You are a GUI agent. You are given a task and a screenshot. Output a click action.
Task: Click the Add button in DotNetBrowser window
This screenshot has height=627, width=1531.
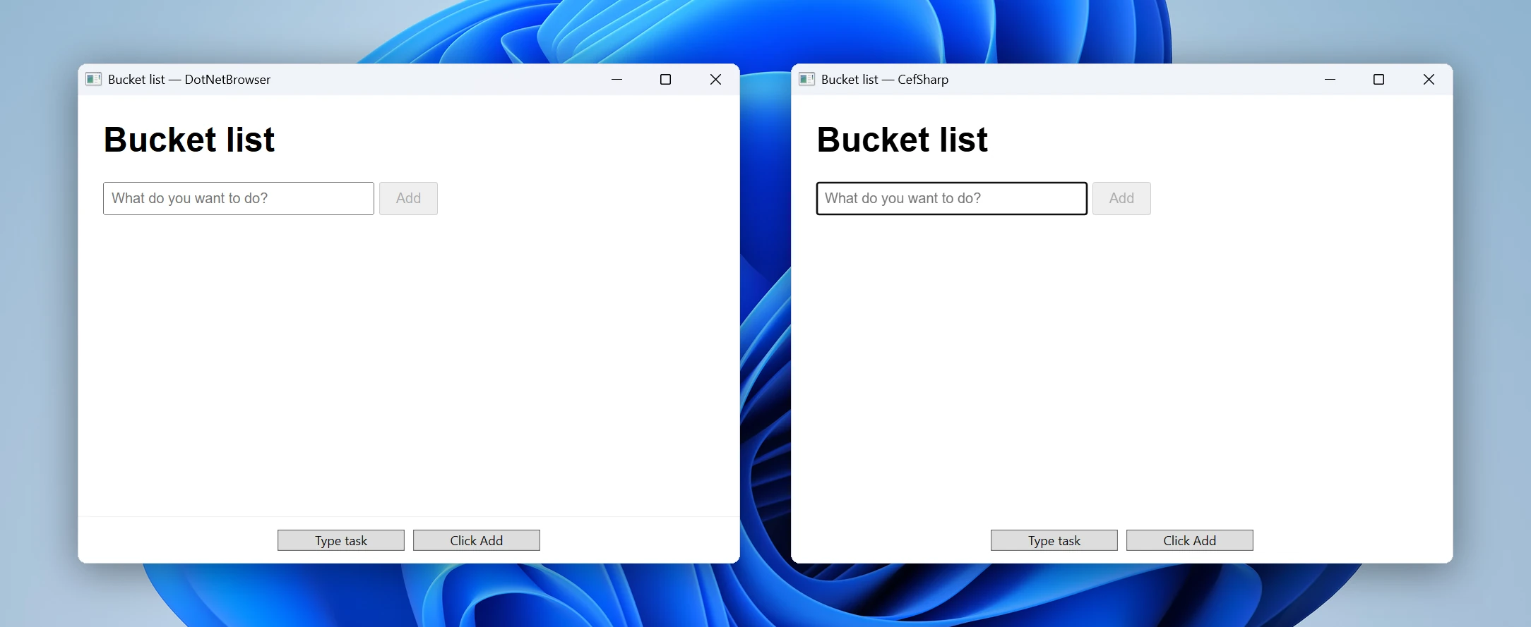(408, 198)
